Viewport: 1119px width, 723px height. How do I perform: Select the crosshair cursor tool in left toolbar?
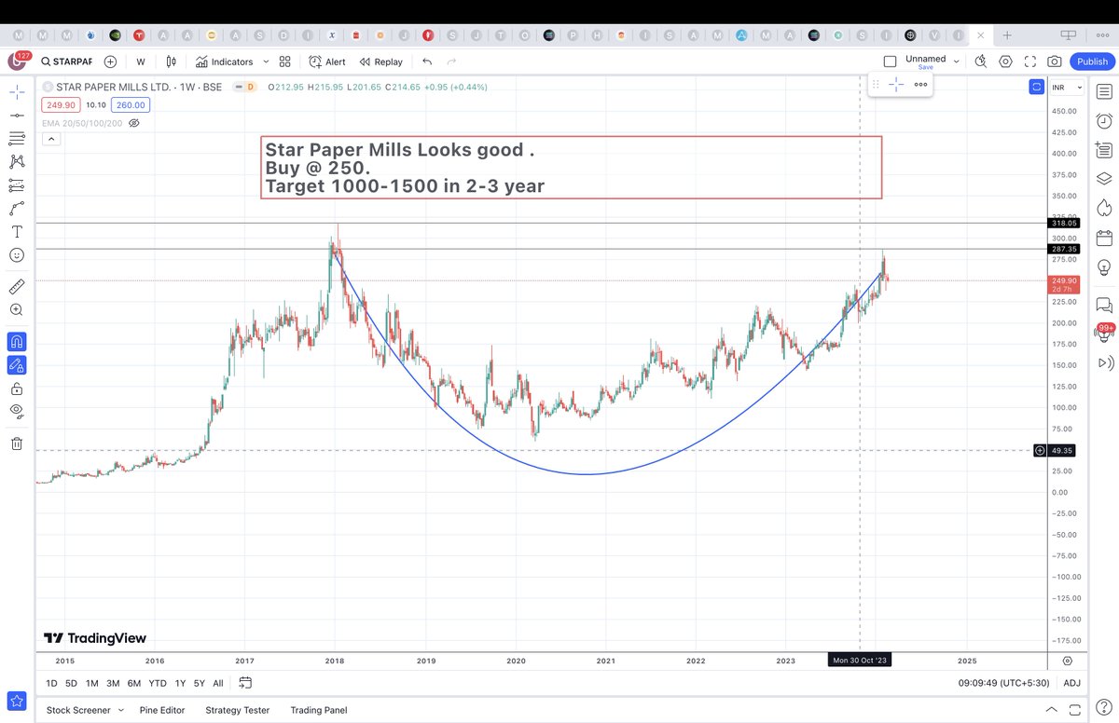pos(17,91)
